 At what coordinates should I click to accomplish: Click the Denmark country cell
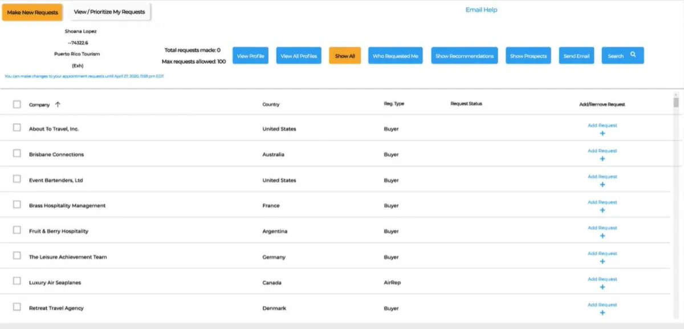point(274,308)
